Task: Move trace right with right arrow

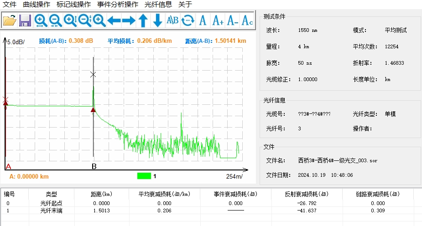Action: [129, 20]
